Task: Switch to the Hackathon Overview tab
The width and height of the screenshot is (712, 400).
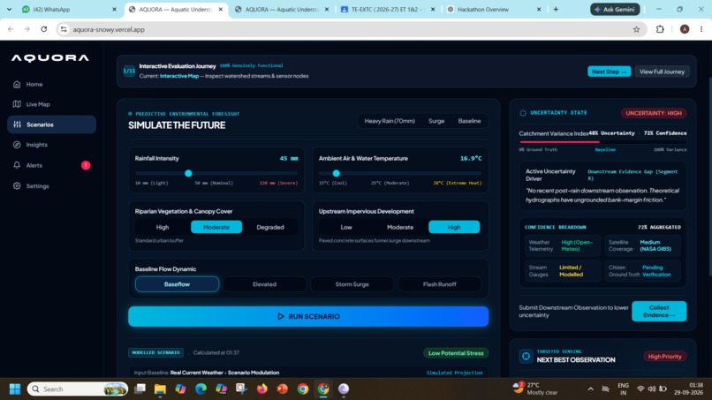Action: point(494,10)
